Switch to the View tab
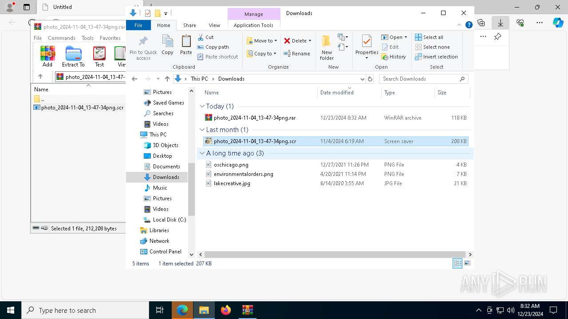 pyautogui.click(x=214, y=25)
